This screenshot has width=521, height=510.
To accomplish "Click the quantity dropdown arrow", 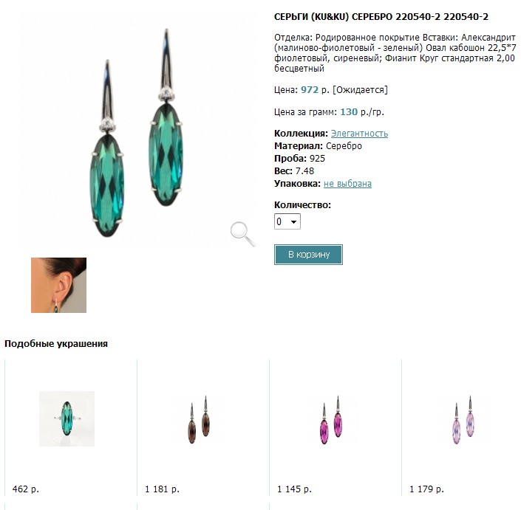I will click(x=293, y=221).
